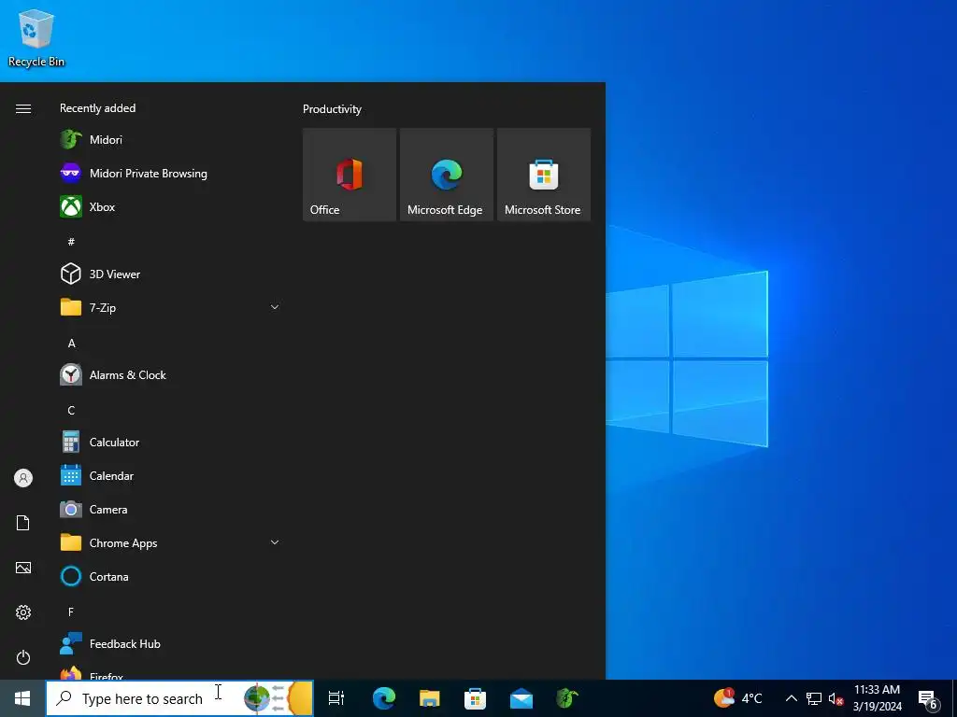Launch Midori Private Browsing

click(170, 173)
